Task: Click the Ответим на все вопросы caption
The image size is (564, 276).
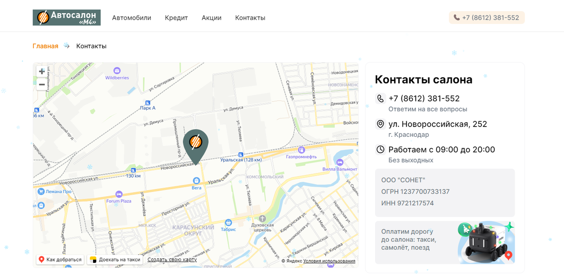Action: pyautogui.click(x=428, y=109)
